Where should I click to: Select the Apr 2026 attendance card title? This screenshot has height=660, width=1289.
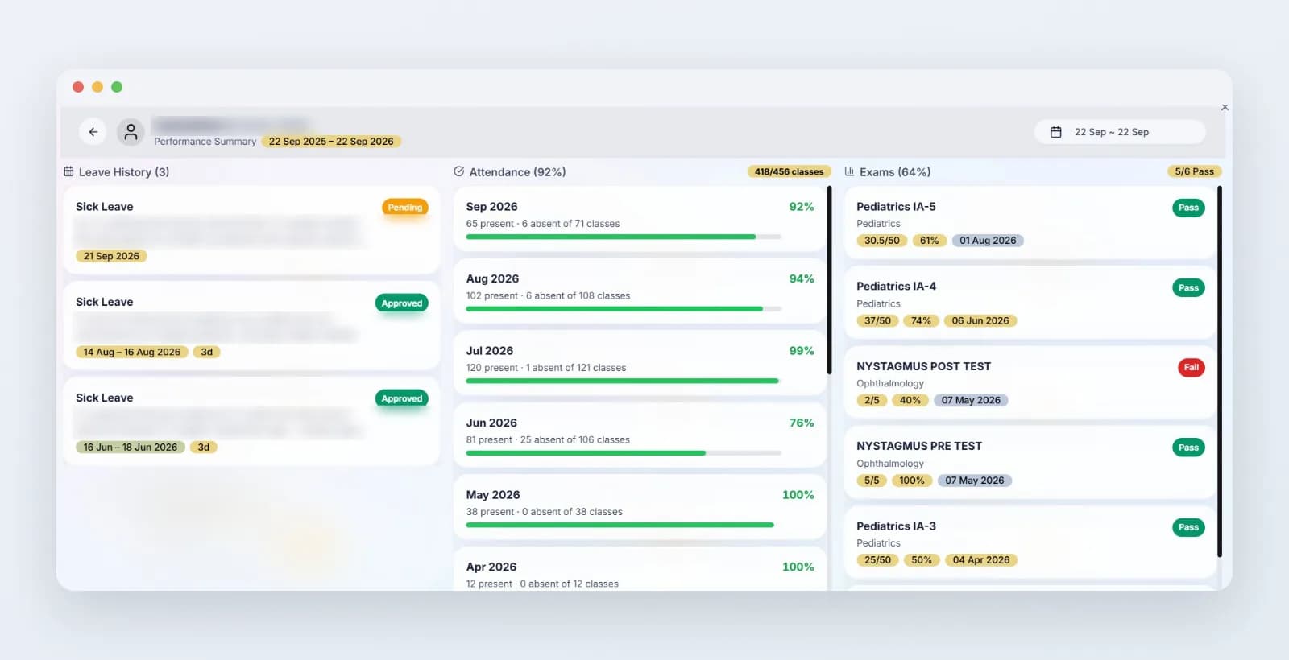pyautogui.click(x=491, y=567)
